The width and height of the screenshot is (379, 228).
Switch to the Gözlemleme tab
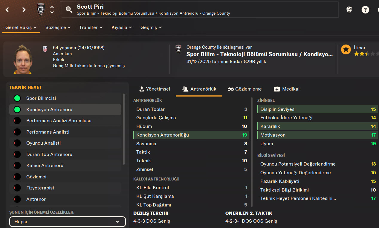(x=244, y=89)
